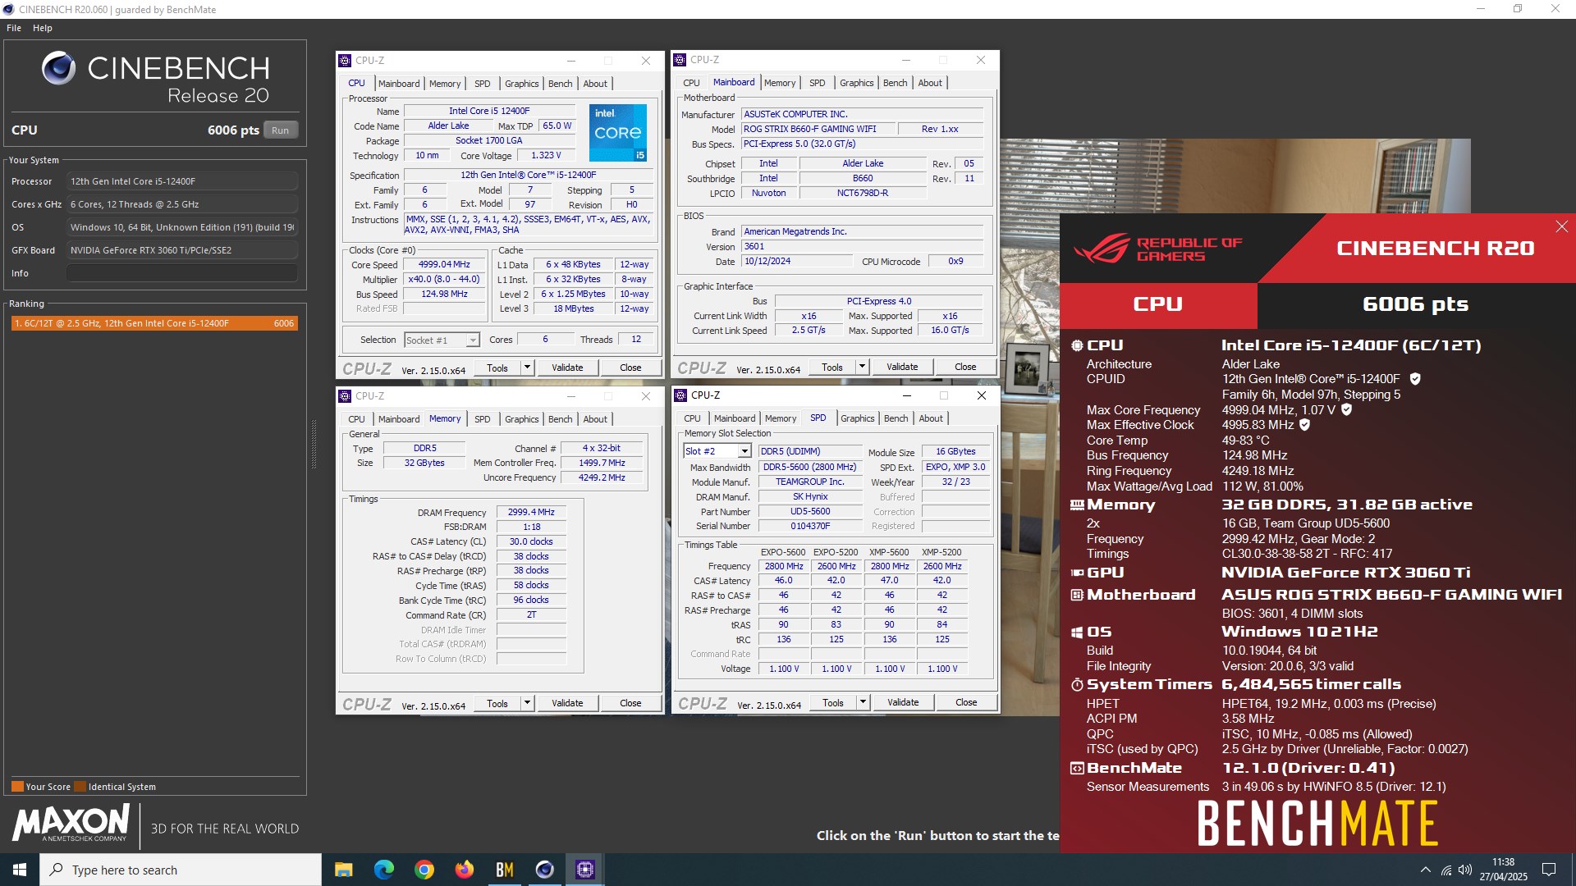Expand Tools dropdown arrow in Memory window
The width and height of the screenshot is (1576, 886).
(527, 703)
